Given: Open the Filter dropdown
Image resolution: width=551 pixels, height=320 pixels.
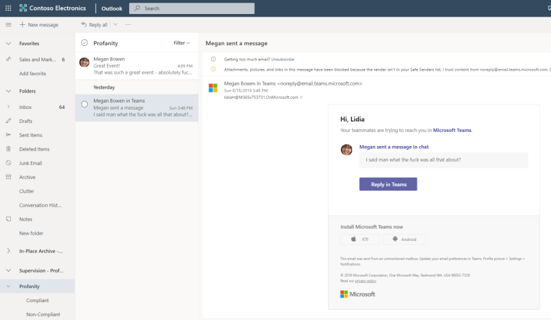Looking at the screenshot, I should pos(182,43).
